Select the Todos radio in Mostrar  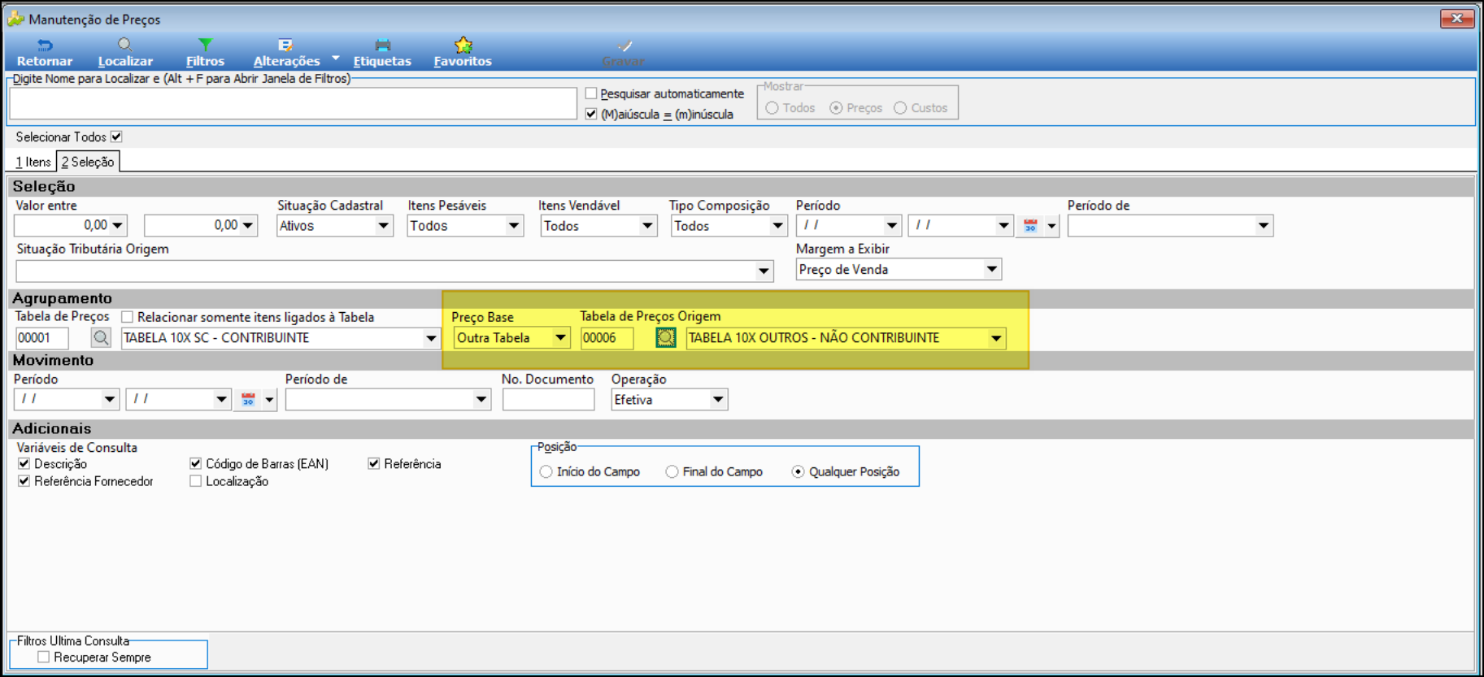click(772, 108)
